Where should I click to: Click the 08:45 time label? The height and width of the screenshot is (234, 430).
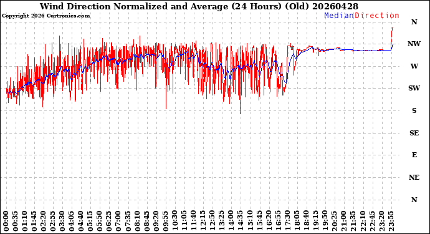tap(146, 221)
